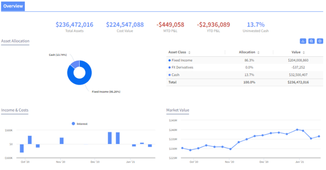Image resolution: width=326 pixels, height=170 pixels.
Task: Click the magnifier zoom icon button
Action: click(312, 41)
